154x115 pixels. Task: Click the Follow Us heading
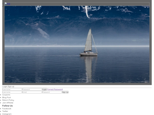point(7,106)
